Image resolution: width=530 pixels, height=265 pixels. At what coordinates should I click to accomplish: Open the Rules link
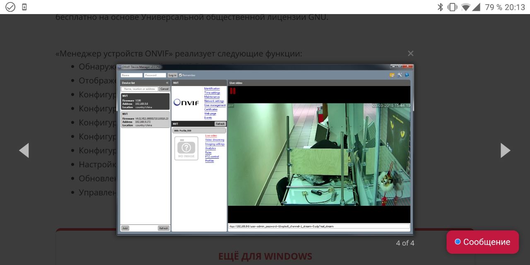coord(208,152)
